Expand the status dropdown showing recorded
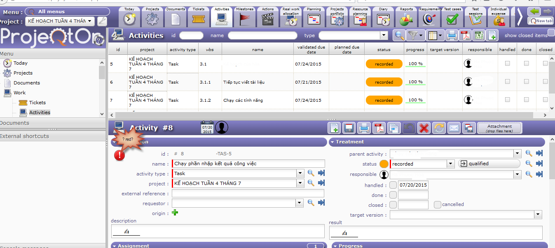 [450, 164]
